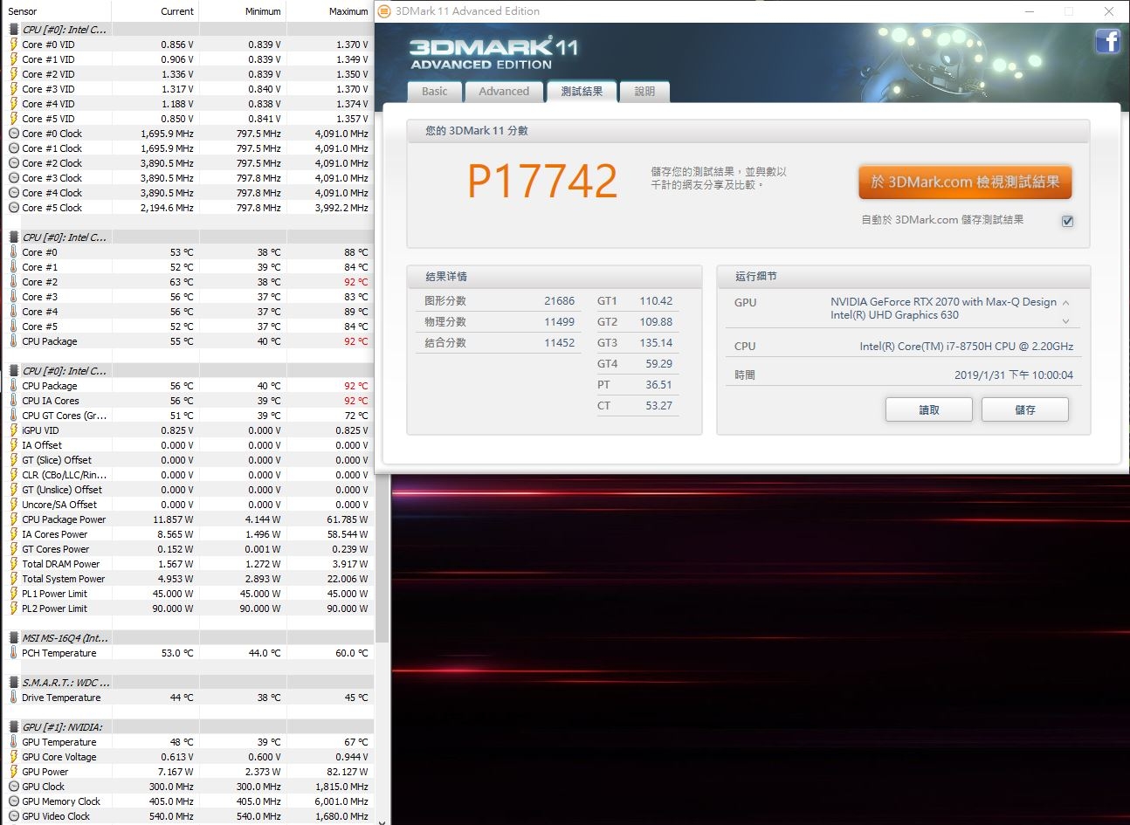Select the Intel Core i7-8750H CPU text

pos(967,346)
